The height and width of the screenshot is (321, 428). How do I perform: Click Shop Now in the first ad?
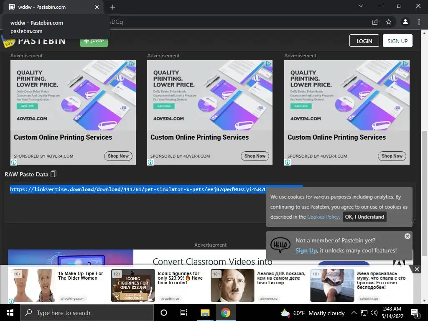(118, 156)
